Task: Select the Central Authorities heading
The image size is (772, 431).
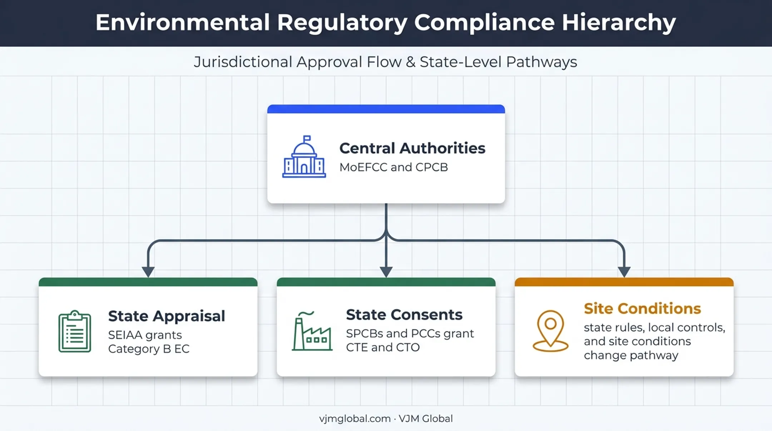Action: 412,148
